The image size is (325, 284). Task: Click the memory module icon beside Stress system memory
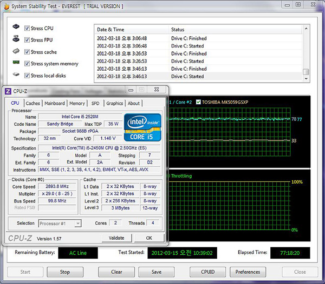click(16, 62)
